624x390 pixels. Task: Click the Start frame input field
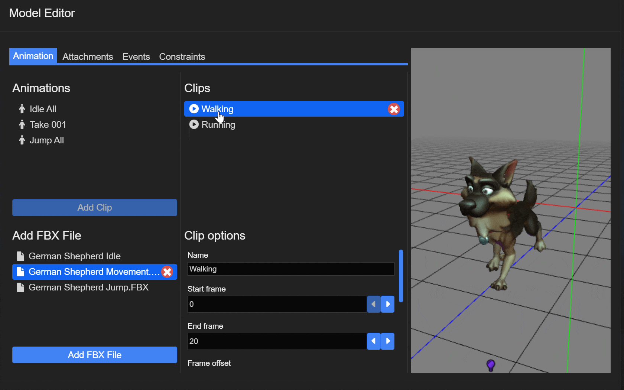[x=277, y=304]
